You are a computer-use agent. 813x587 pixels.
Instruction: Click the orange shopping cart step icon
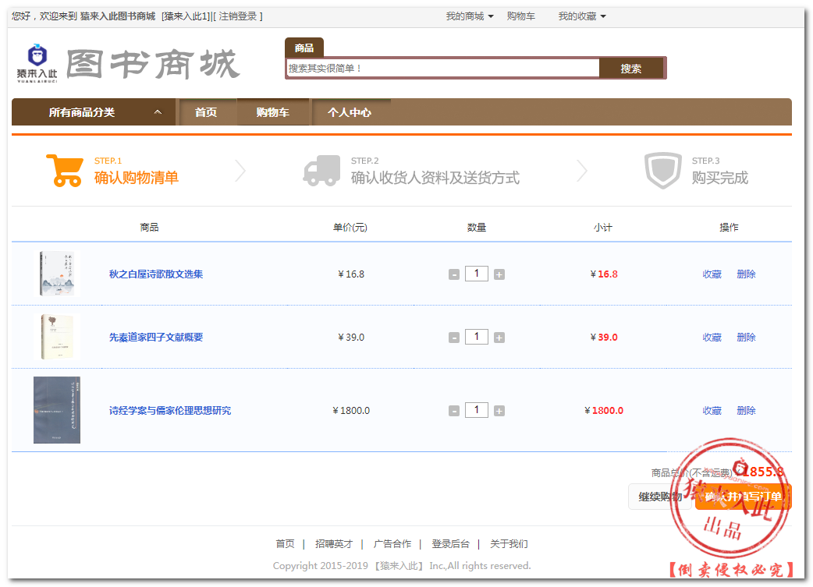[x=64, y=170]
